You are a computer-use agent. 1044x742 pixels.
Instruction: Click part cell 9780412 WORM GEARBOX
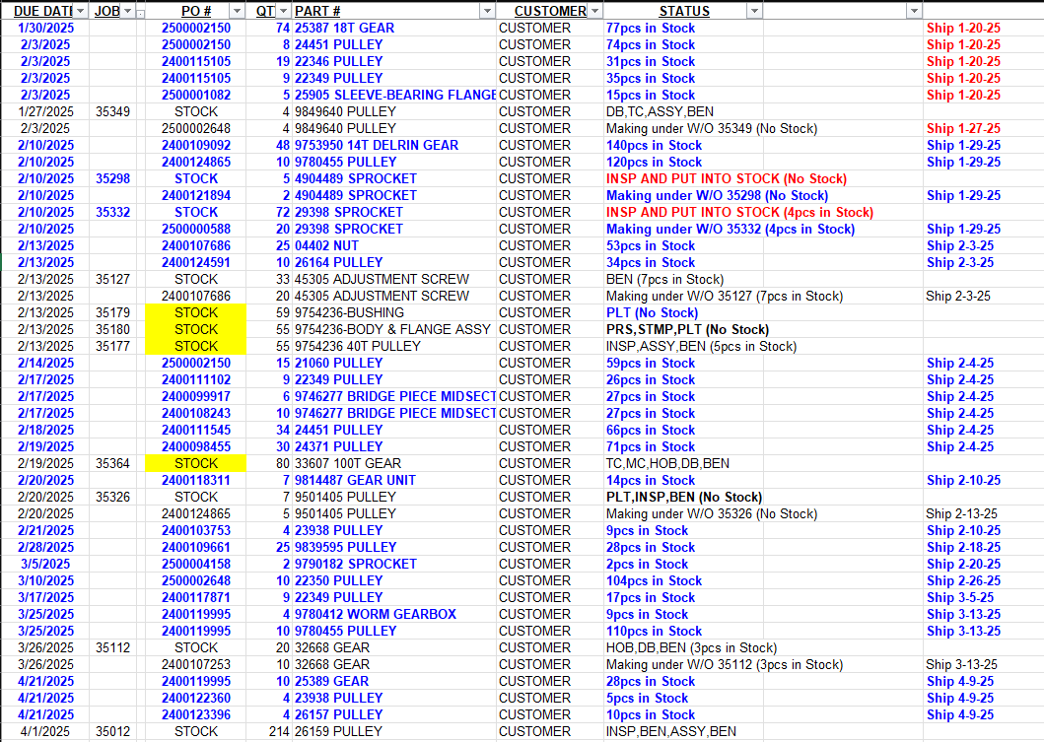click(x=394, y=614)
